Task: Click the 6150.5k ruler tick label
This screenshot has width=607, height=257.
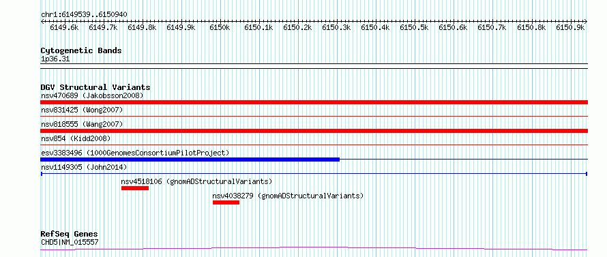Action: (x=414, y=27)
